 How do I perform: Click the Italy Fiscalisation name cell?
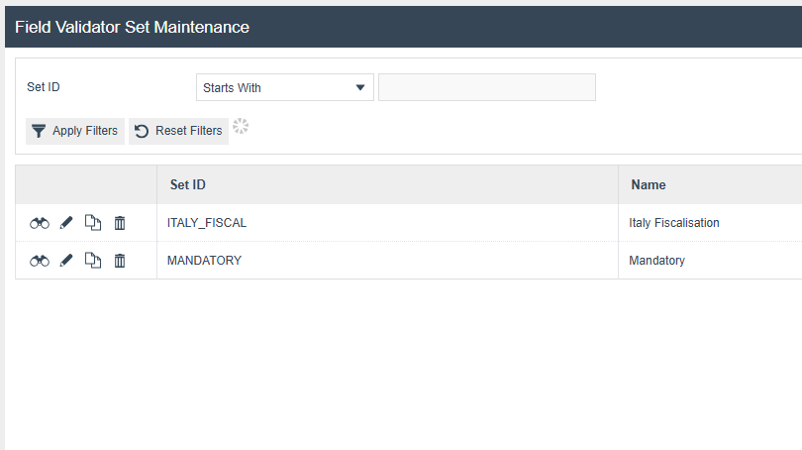coord(674,223)
